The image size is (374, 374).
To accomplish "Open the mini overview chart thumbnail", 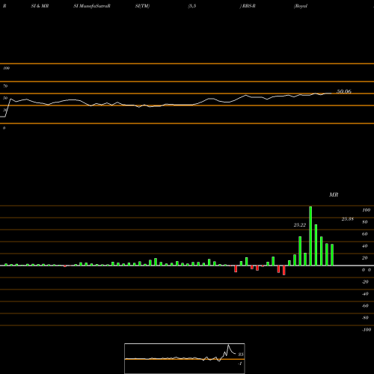I will [x=185, y=358].
